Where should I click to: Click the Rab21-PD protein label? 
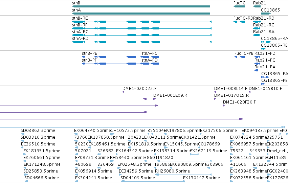(x=265, y=53)
